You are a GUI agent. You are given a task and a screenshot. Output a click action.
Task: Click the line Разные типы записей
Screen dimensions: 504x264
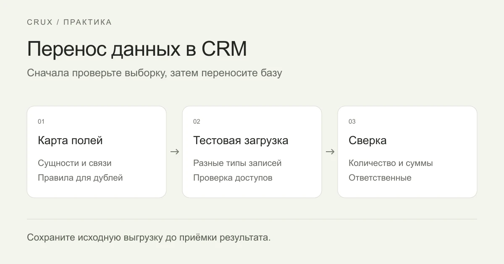click(237, 163)
